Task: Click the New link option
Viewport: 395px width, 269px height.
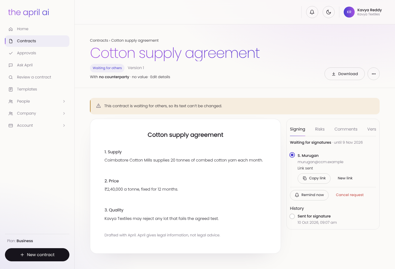Action: (x=345, y=178)
